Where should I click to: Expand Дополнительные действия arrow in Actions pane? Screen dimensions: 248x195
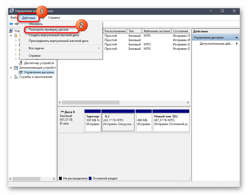tap(236, 44)
